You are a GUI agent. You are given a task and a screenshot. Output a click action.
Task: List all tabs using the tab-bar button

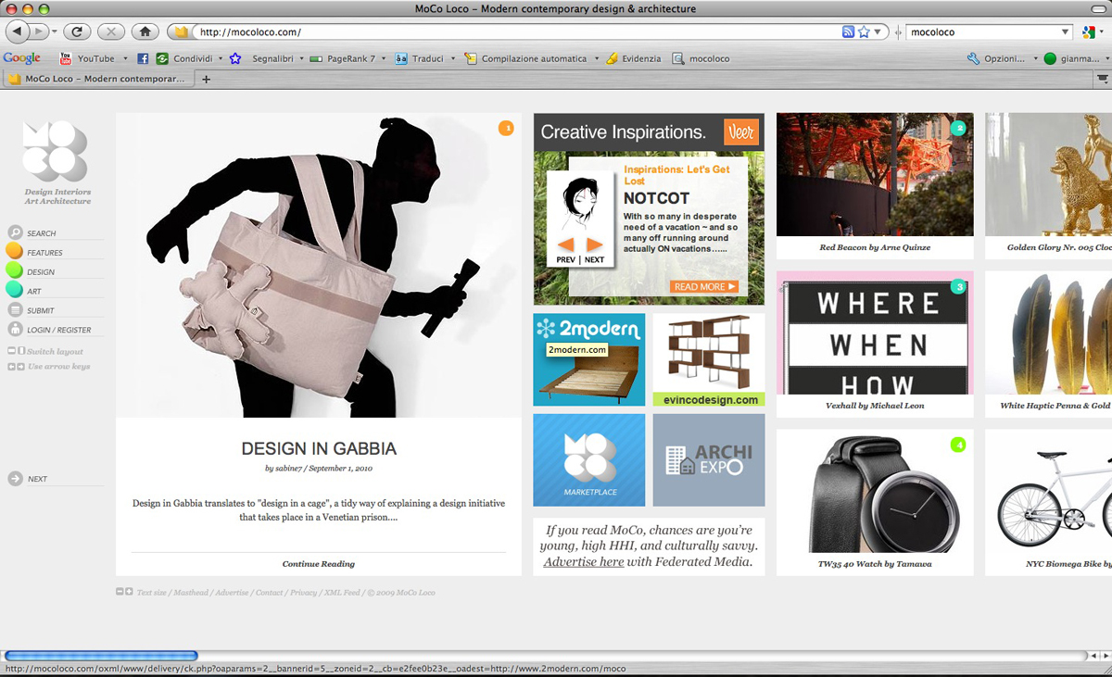tap(1103, 80)
